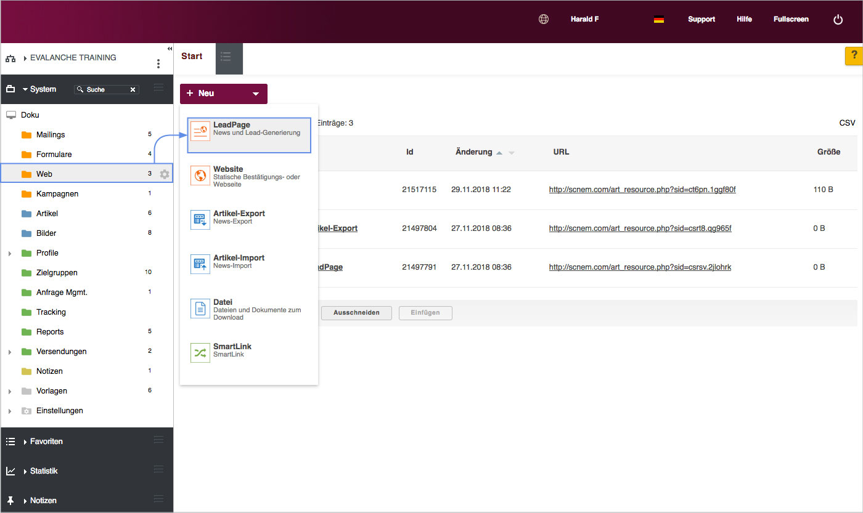Click the gear icon beside Web folder
This screenshot has width=863, height=513.
[165, 174]
